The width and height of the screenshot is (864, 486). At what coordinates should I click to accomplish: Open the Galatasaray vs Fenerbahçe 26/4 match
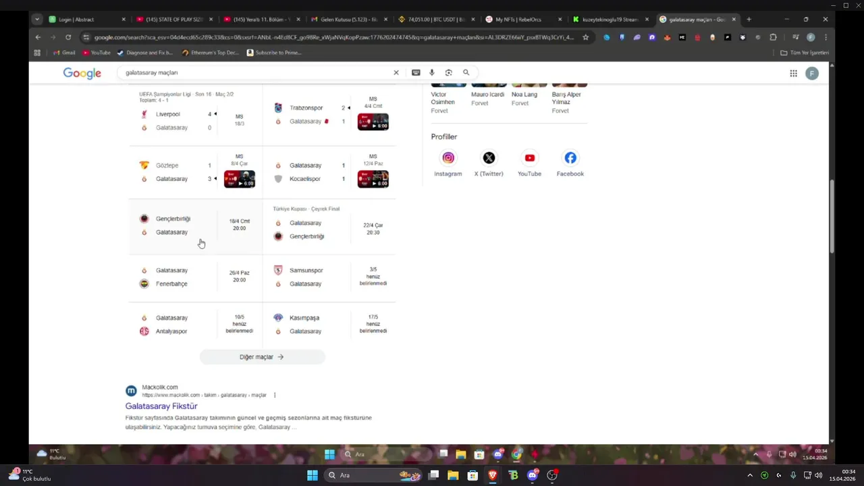click(x=195, y=277)
